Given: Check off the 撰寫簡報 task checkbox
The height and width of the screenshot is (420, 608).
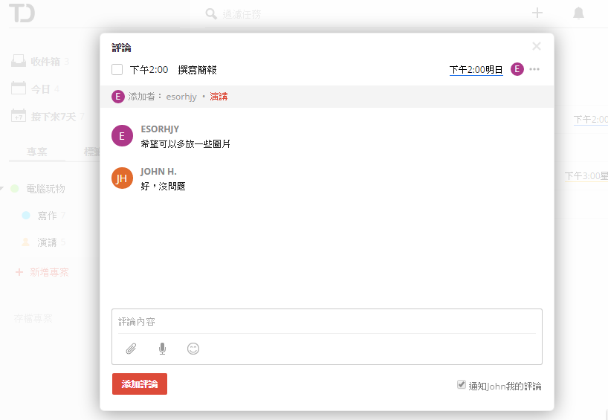Looking at the screenshot, I should (117, 70).
